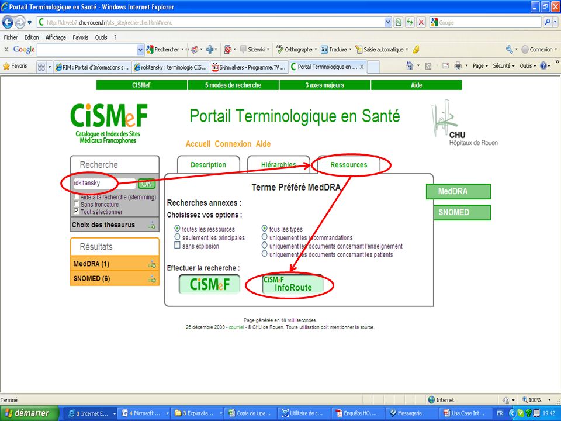Switch to the Ressources tab
The height and width of the screenshot is (421, 561).
point(349,165)
